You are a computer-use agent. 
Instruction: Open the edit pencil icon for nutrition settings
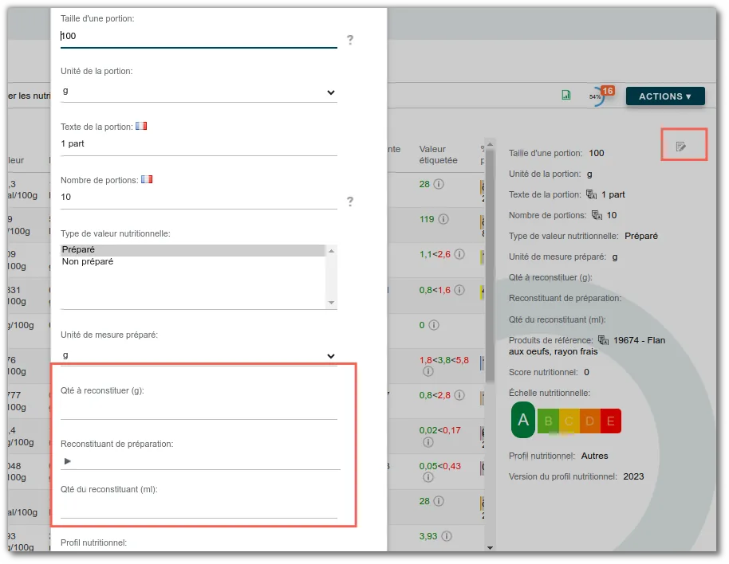coord(680,147)
